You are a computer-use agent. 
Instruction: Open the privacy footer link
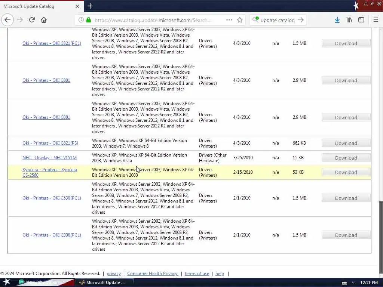coord(114,274)
